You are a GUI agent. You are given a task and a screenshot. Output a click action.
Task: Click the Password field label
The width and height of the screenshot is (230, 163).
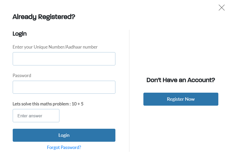coord(22,76)
